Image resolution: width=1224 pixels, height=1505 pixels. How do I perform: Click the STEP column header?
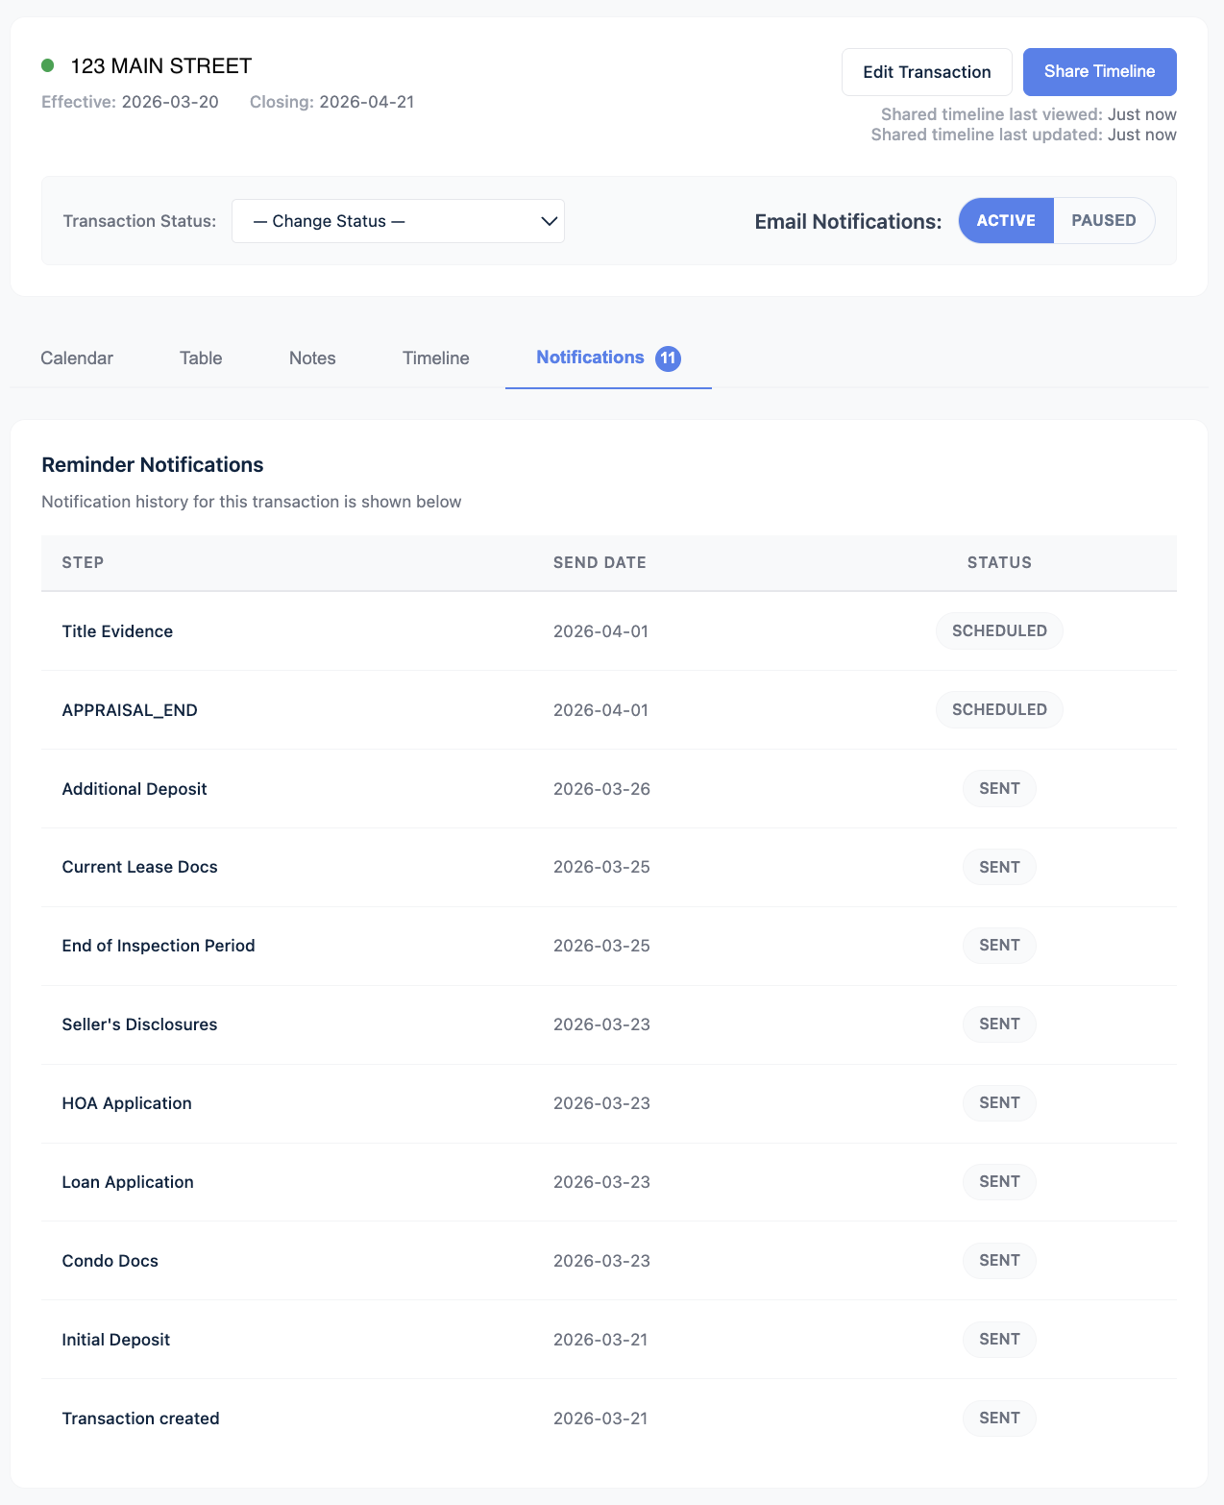pos(83,562)
